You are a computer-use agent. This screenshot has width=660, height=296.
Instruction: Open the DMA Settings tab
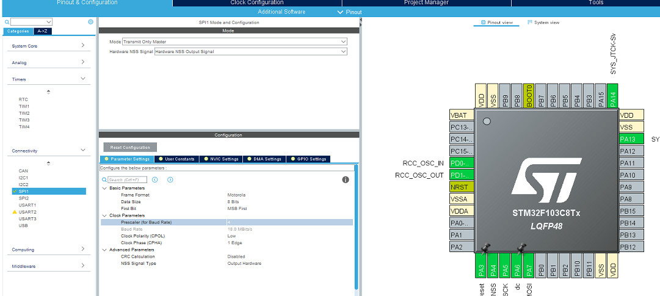point(264,159)
